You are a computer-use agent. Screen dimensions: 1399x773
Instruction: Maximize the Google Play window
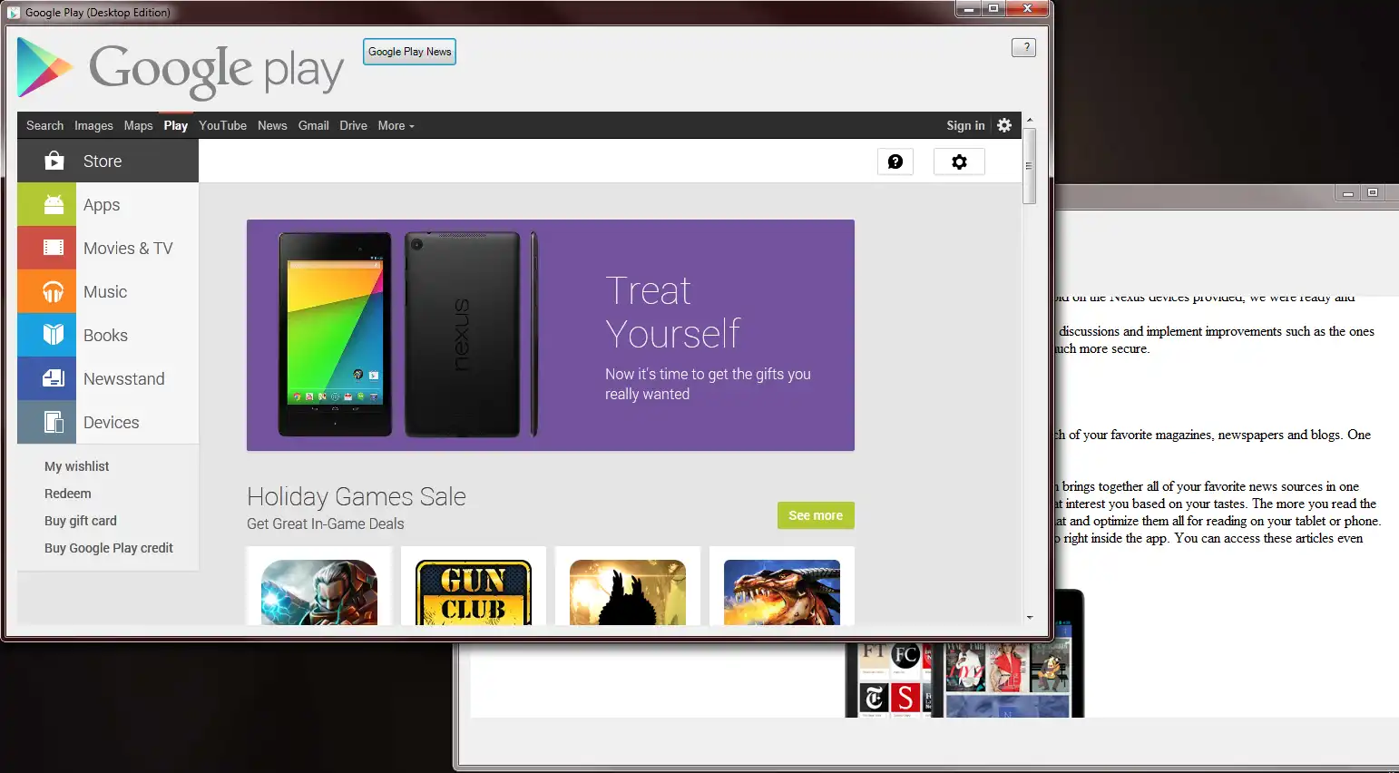[x=993, y=9]
